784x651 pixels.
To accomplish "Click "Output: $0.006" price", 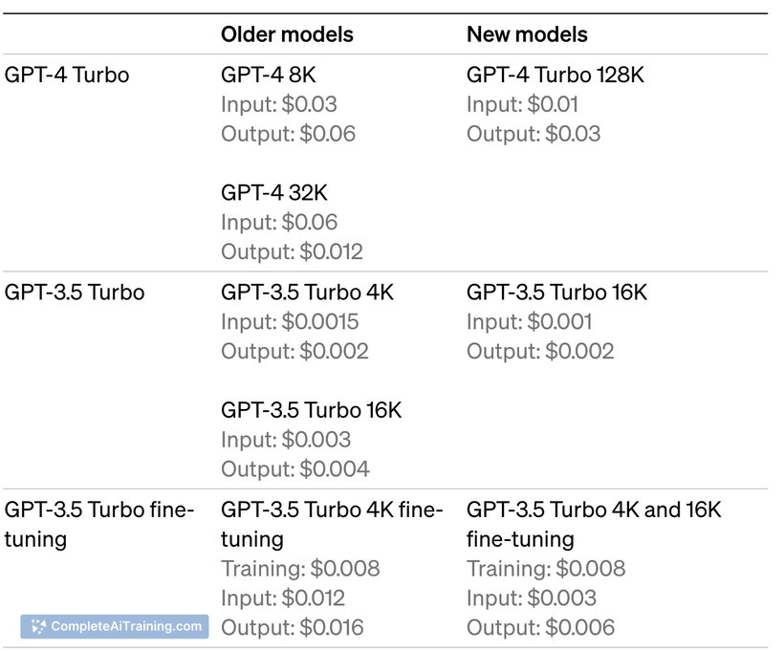I will point(540,627).
